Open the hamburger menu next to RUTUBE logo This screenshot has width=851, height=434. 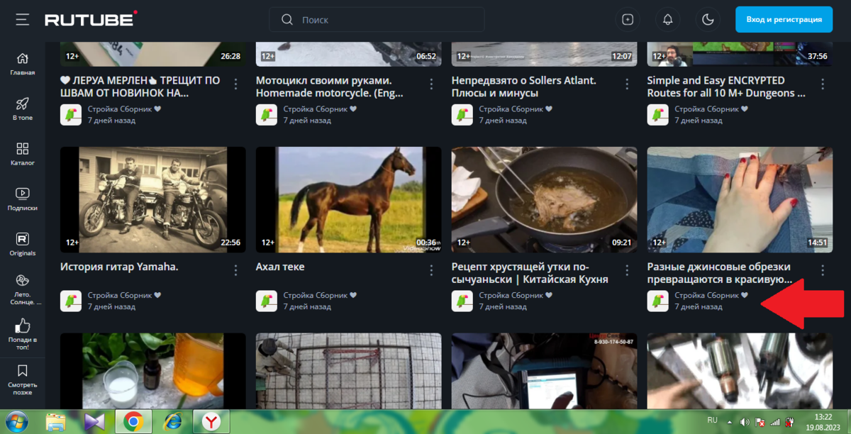click(23, 20)
